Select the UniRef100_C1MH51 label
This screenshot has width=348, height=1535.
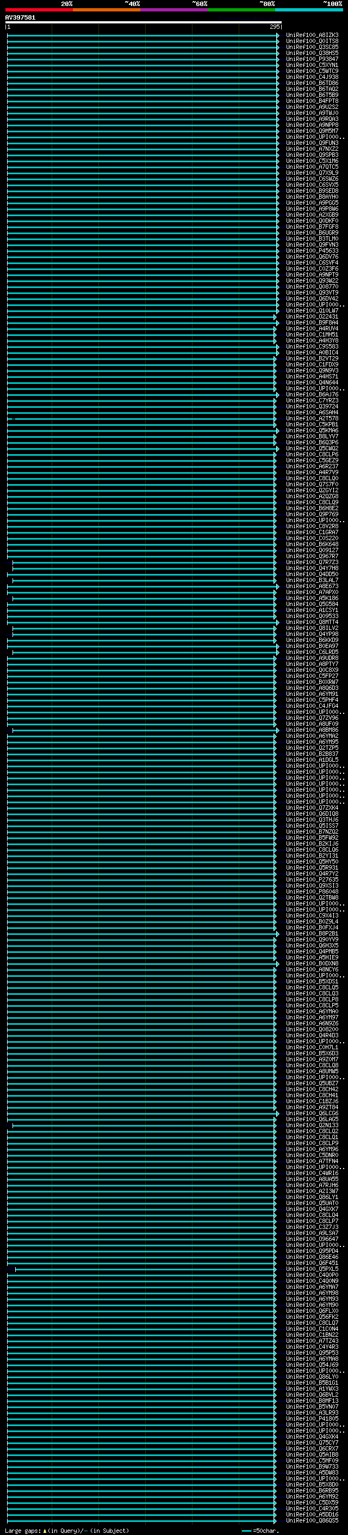(312, 335)
